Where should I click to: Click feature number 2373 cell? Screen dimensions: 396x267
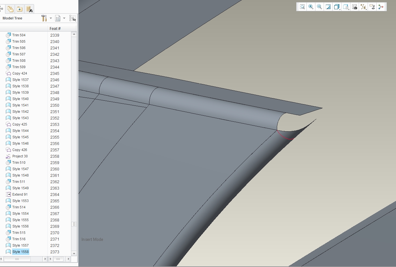coord(55,252)
